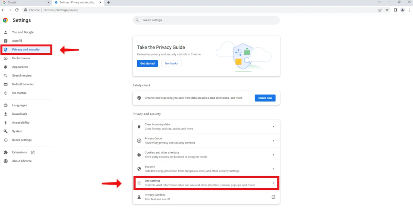Image resolution: width=413 pixels, height=214 pixels.
Task: Click the Appearance palette icon
Action: (6, 67)
